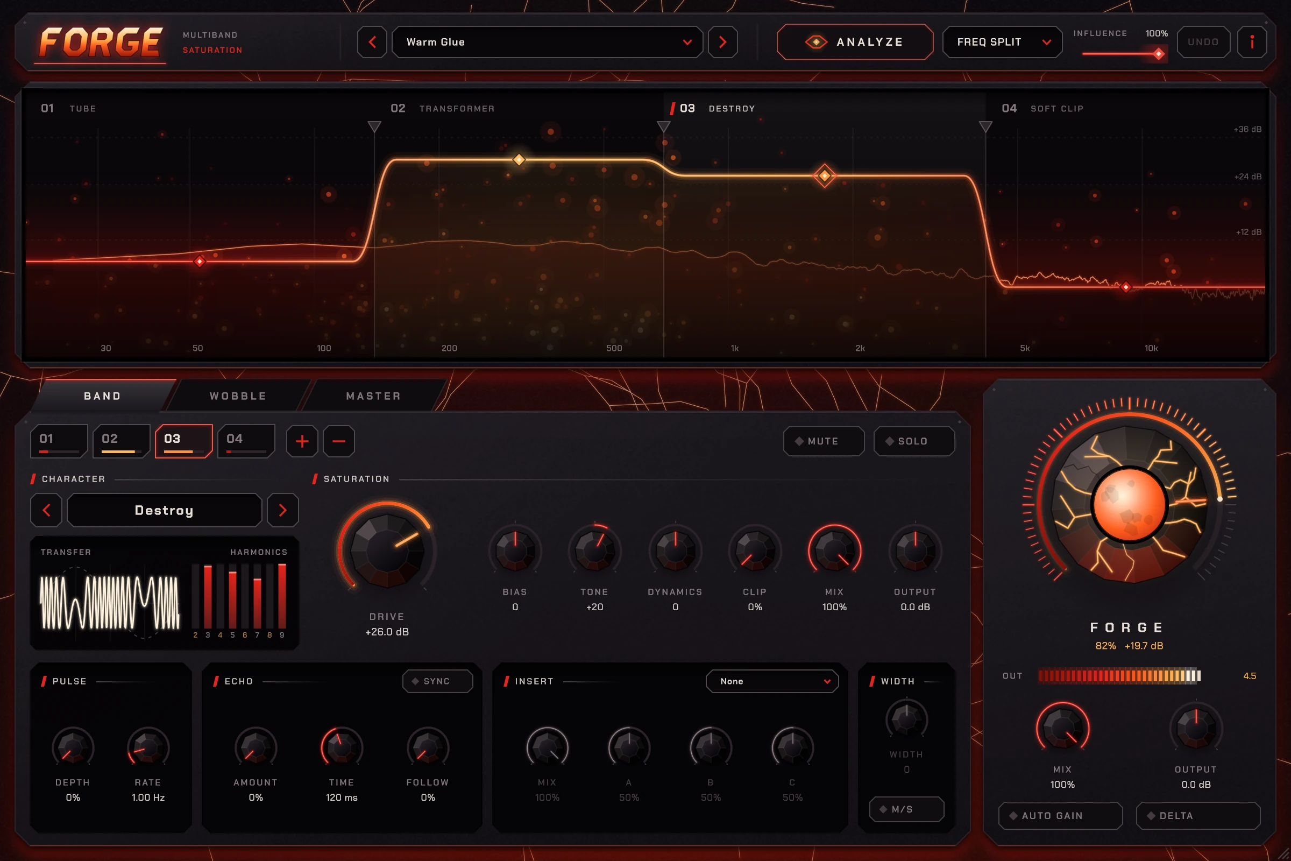
Task: Click the large Forge orb knob
Action: coord(1129,504)
